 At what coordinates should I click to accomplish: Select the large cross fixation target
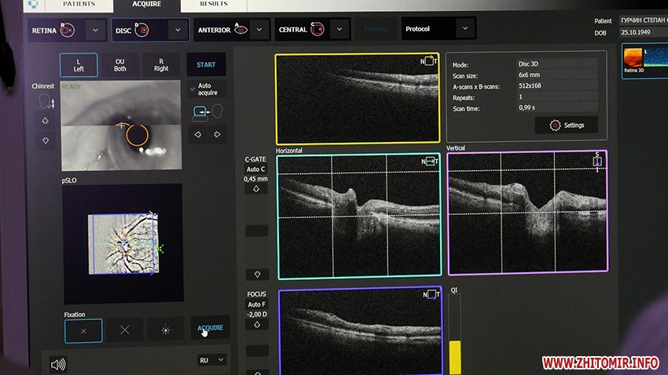(x=124, y=331)
